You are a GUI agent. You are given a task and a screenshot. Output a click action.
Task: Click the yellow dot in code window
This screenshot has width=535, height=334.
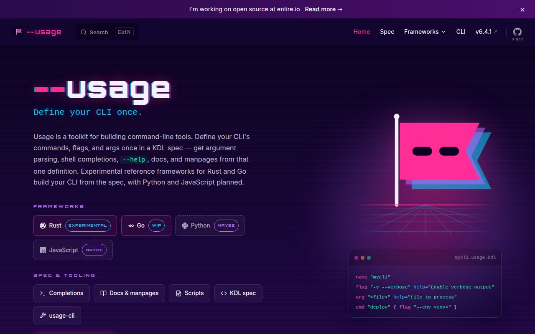362,258
